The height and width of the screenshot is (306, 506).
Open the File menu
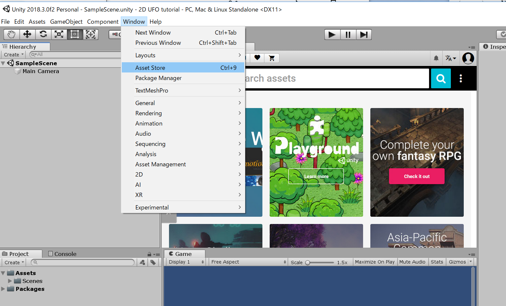click(5, 21)
